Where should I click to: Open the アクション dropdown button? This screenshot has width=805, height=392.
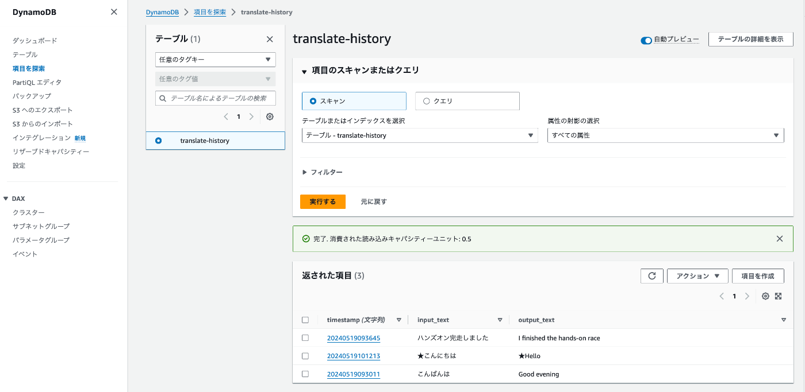[697, 276]
